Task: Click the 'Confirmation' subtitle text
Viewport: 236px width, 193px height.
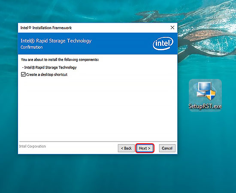Action: coord(32,47)
